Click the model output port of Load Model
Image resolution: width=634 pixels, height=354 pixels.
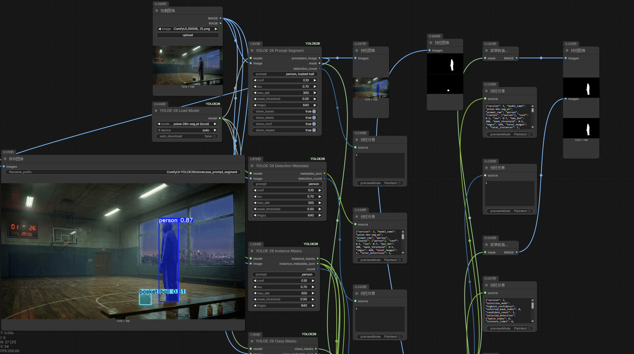pos(220,118)
